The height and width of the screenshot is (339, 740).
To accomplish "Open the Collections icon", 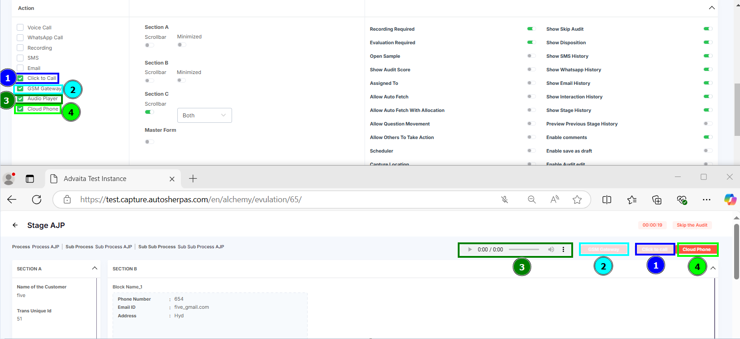I will pyautogui.click(x=657, y=200).
